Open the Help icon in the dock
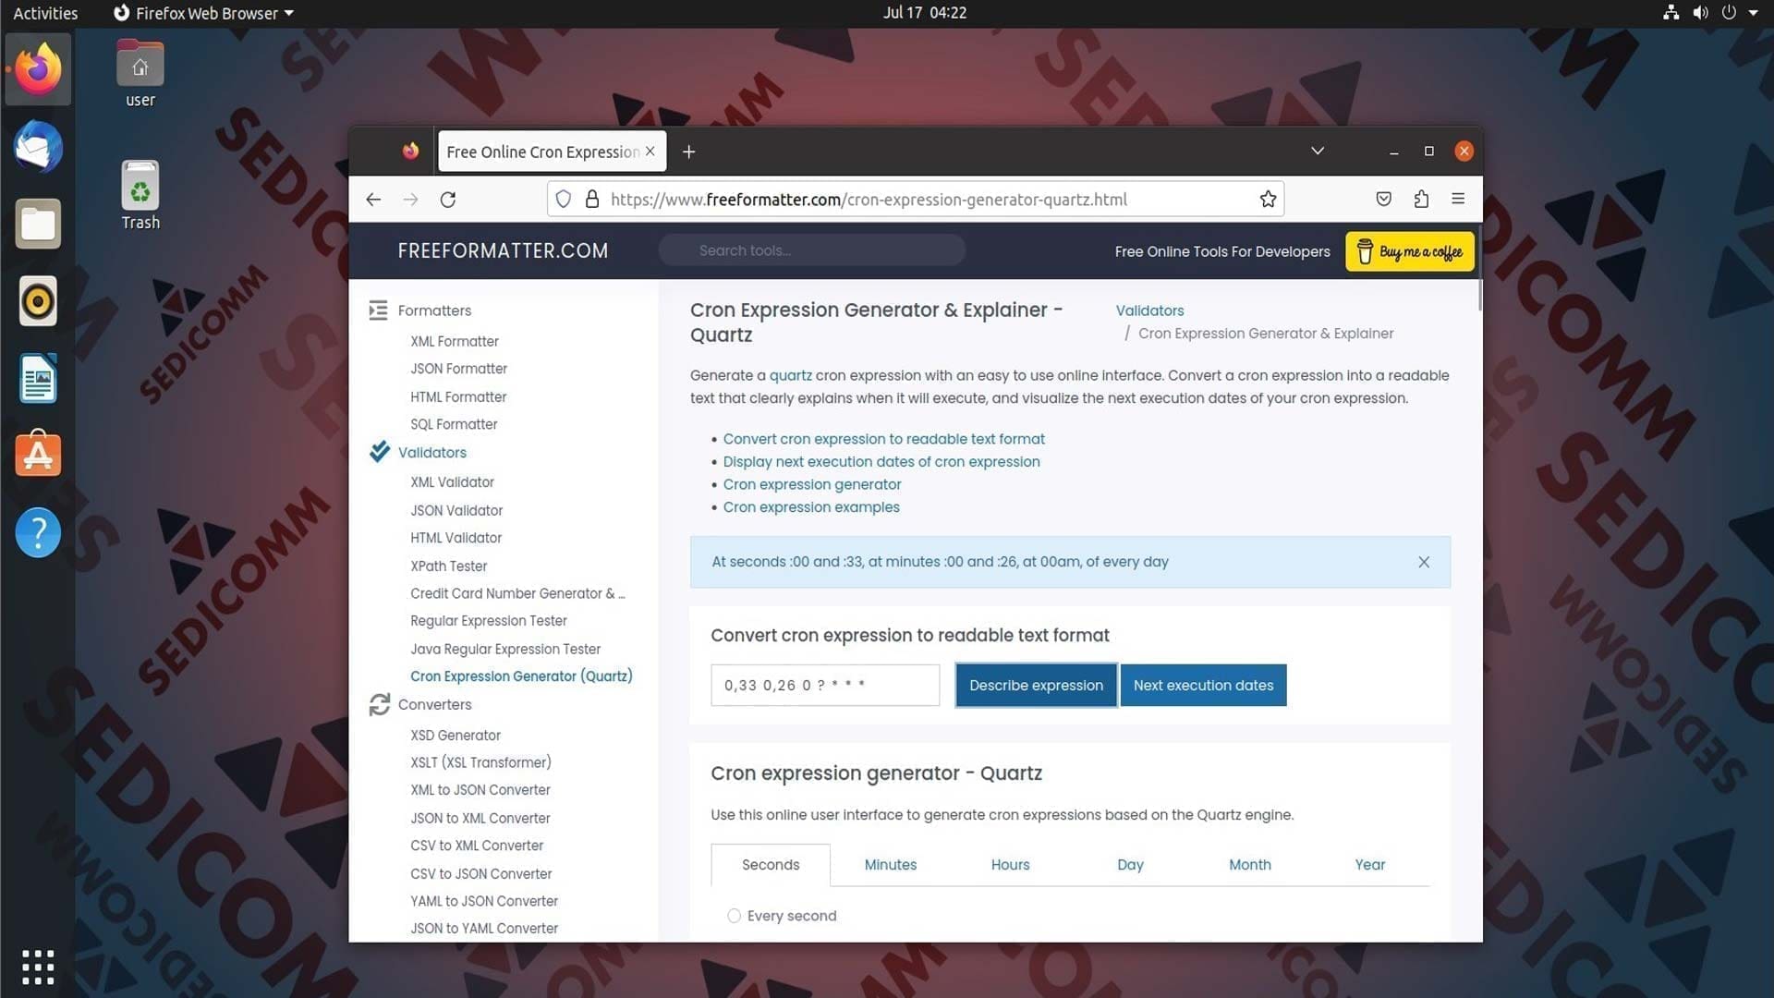This screenshot has width=1774, height=998. [38, 532]
